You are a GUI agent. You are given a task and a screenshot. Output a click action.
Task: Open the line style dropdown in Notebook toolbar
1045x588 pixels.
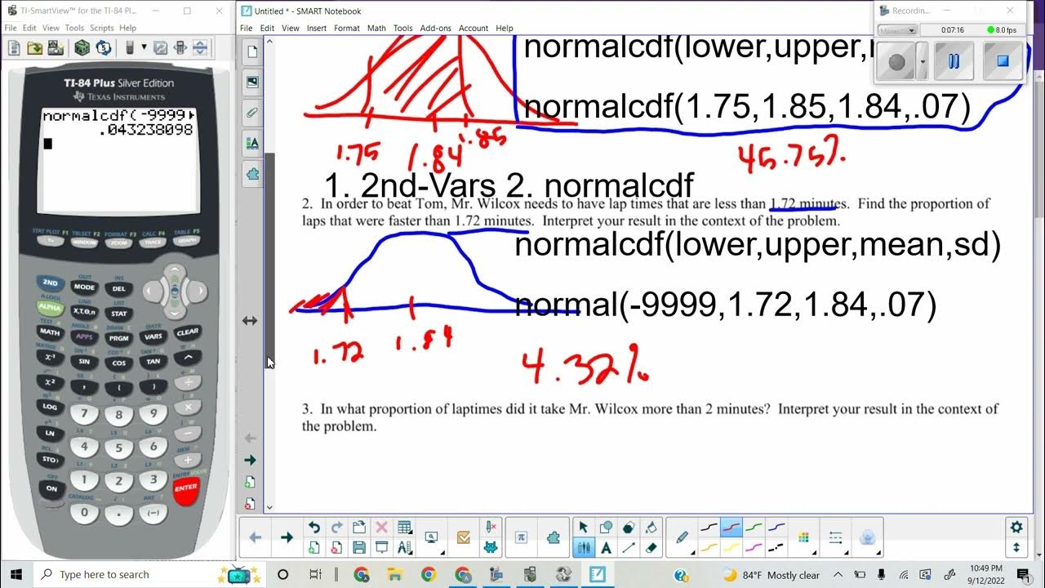coord(835,537)
